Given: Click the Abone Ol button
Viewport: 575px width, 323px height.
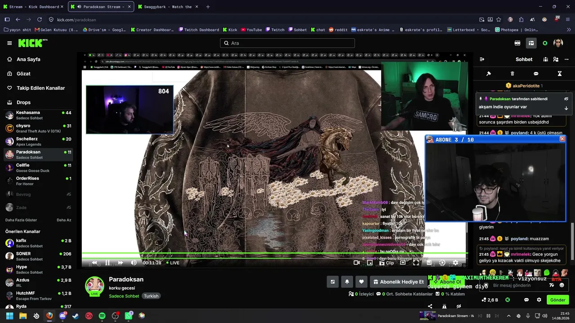Looking at the screenshot, I should tap(447, 282).
